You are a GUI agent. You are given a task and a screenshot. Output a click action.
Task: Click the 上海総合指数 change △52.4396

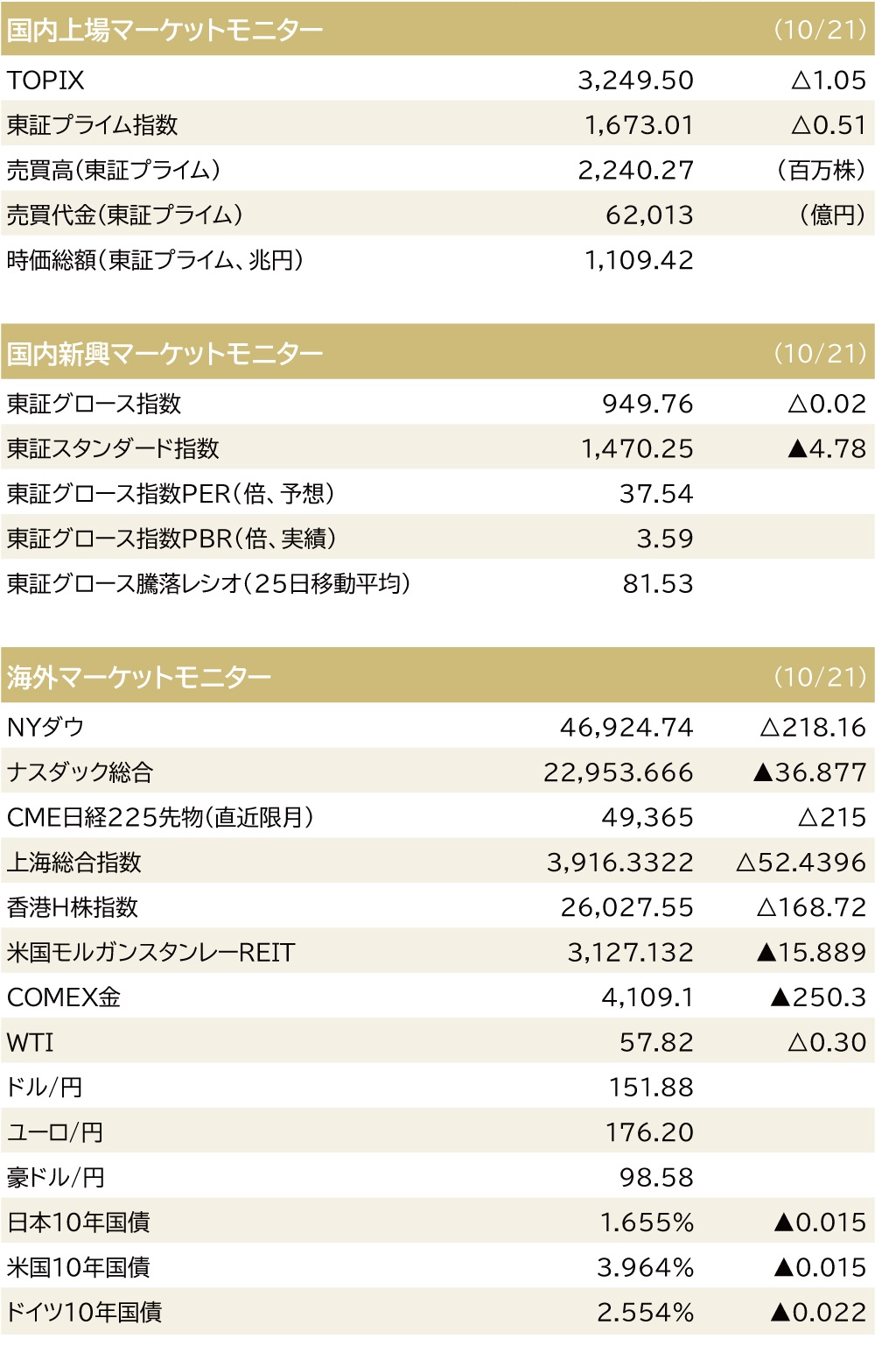pos(801,863)
